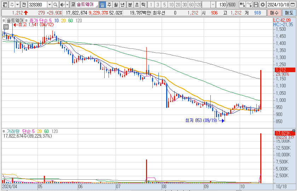Viewport: 297px width, 191px height.
Task: Select the 20 interval button
Action: 178,5
